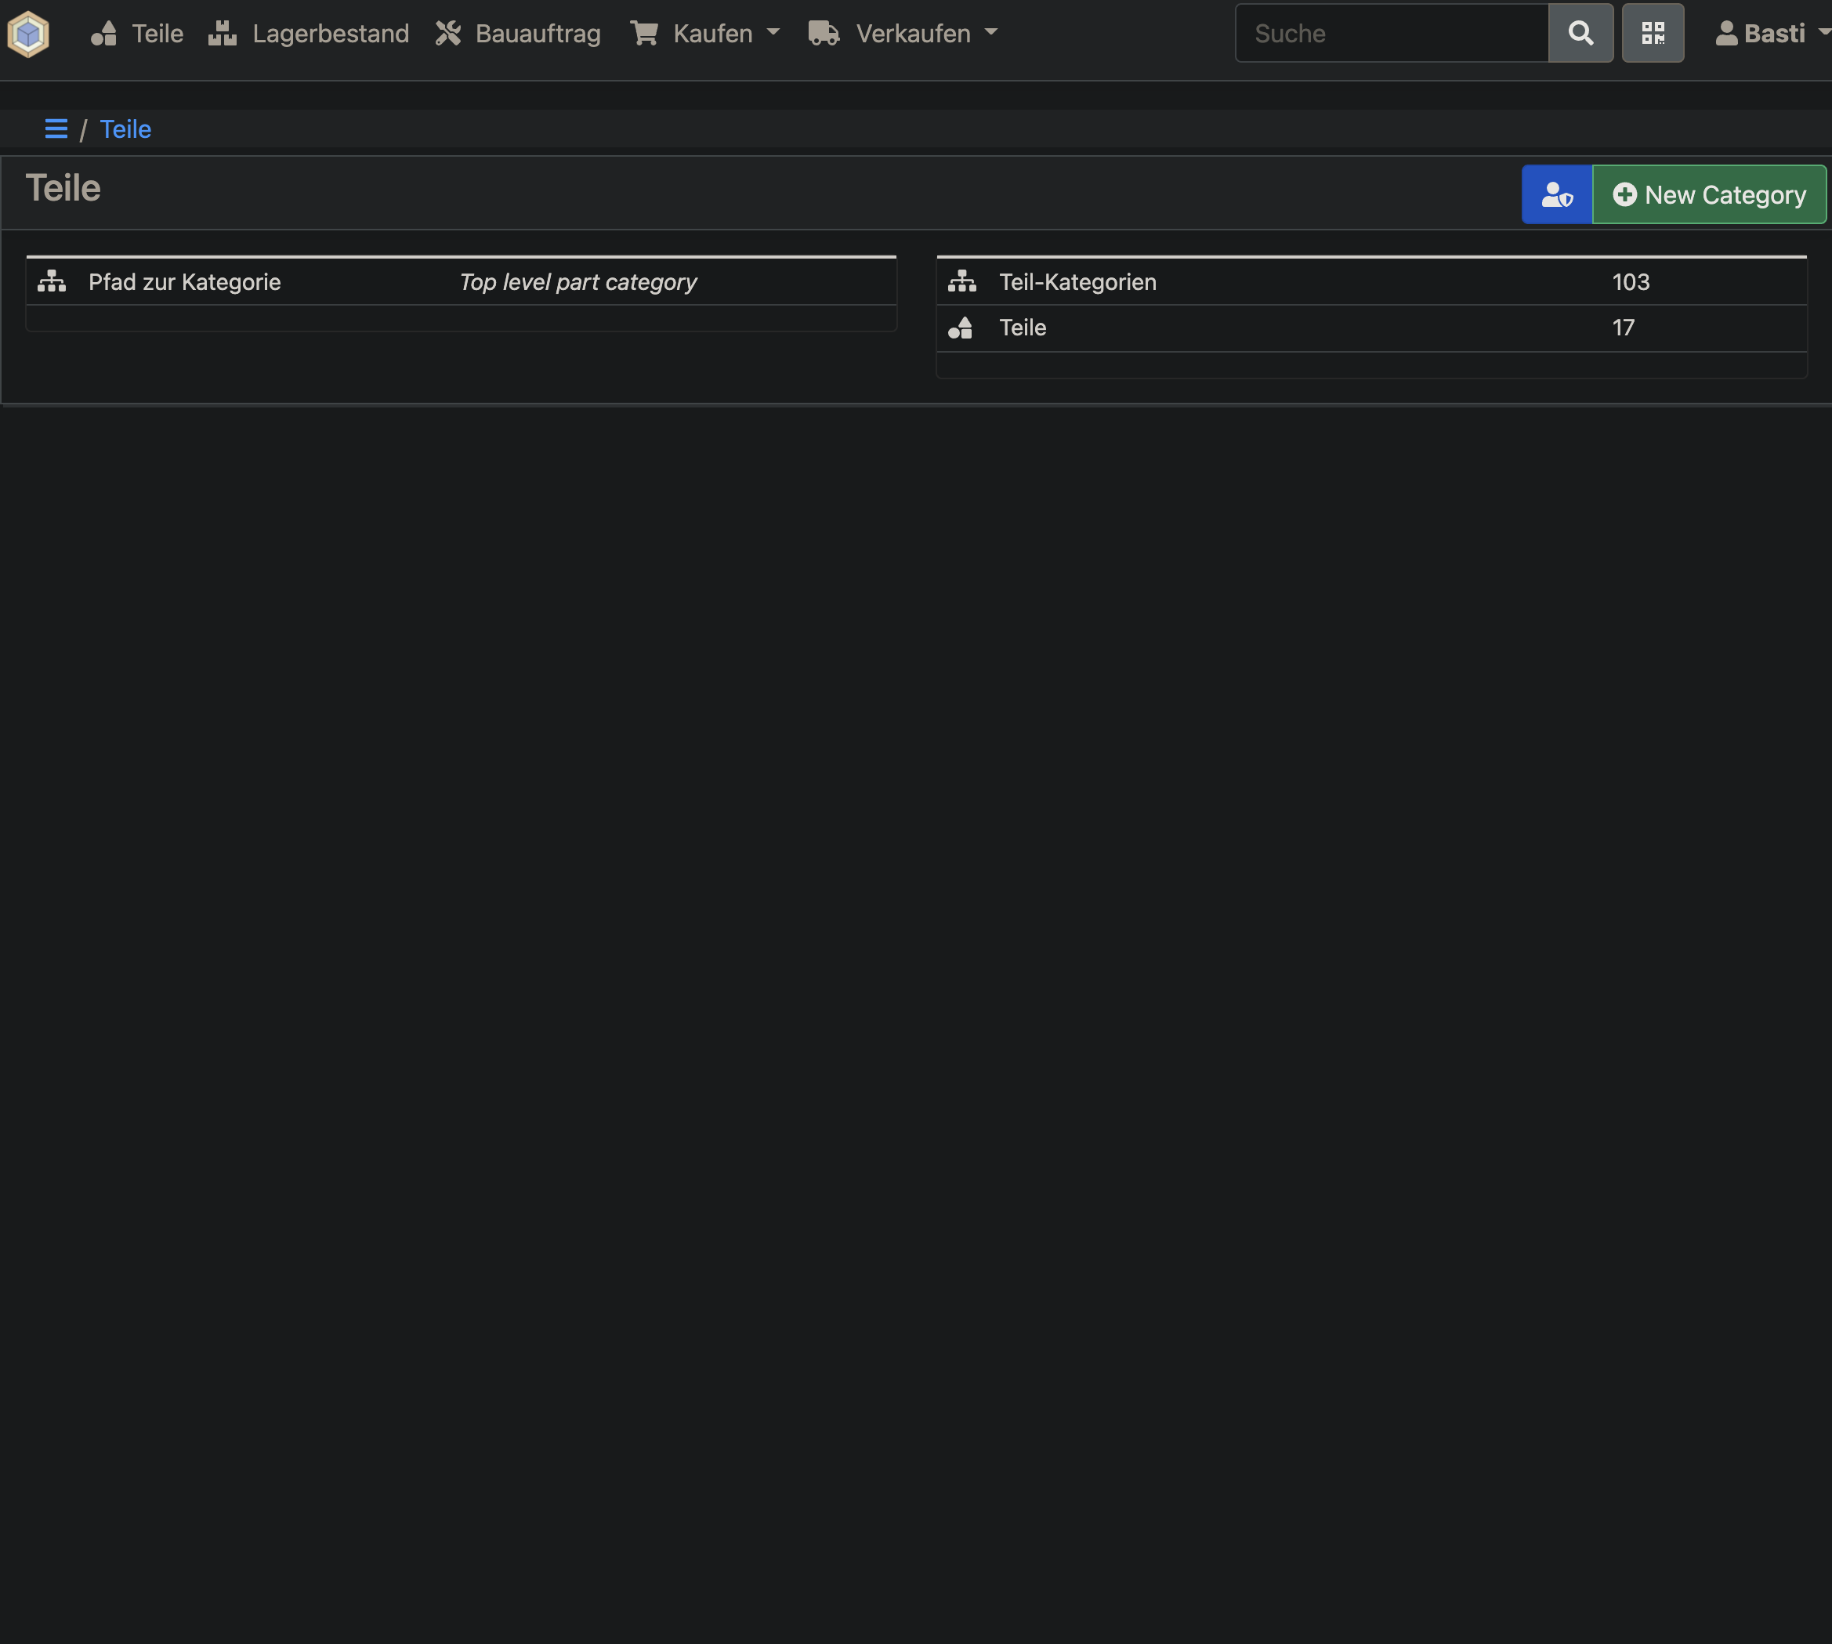The width and height of the screenshot is (1832, 1644).
Task: Click the sitemap icon in the Teil-Kategorien row
Action: pos(963,281)
